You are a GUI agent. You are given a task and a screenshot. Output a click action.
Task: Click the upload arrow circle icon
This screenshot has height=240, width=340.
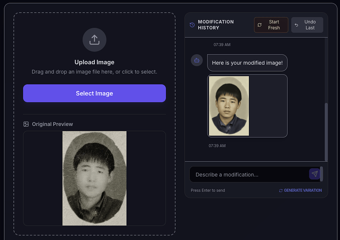click(x=94, y=40)
